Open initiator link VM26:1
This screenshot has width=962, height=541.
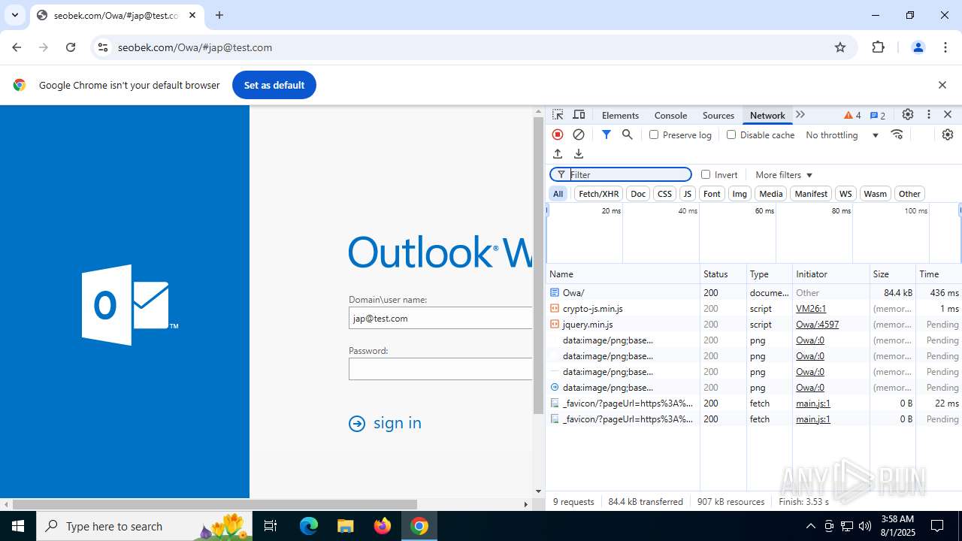coord(811,309)
